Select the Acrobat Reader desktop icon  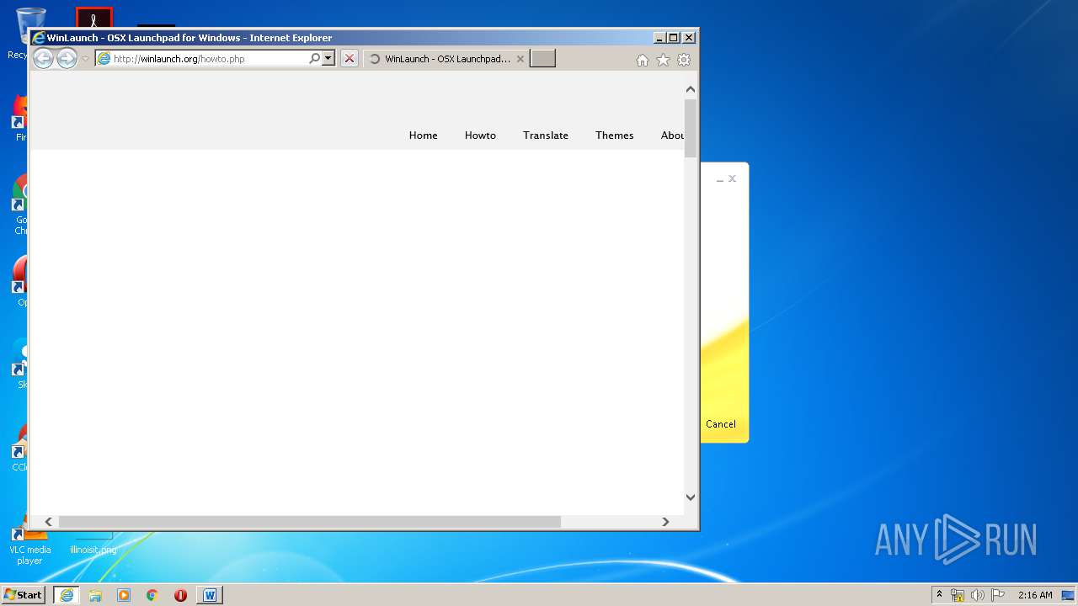[94, 17]
